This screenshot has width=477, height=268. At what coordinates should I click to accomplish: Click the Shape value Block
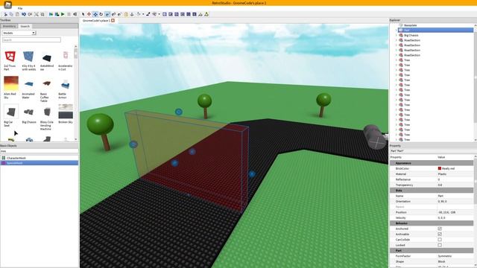(x=441, y=261)
